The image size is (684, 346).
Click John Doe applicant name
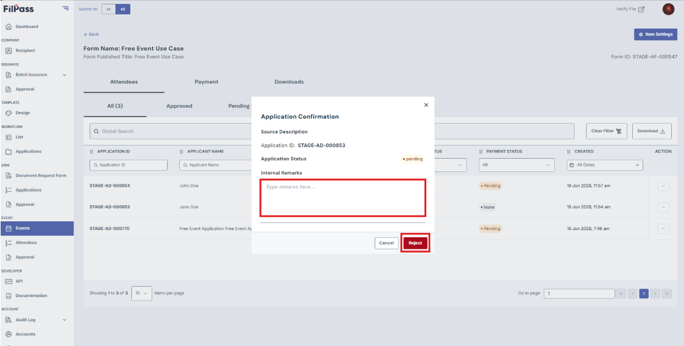pyautogui.click(x=189, y=186)
